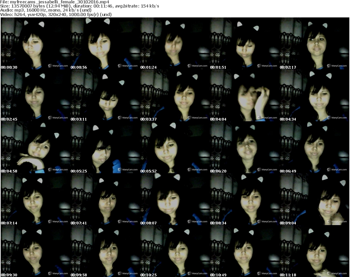Pick the thumbnail stamped 00:02:17

click(x=314, y=43)
